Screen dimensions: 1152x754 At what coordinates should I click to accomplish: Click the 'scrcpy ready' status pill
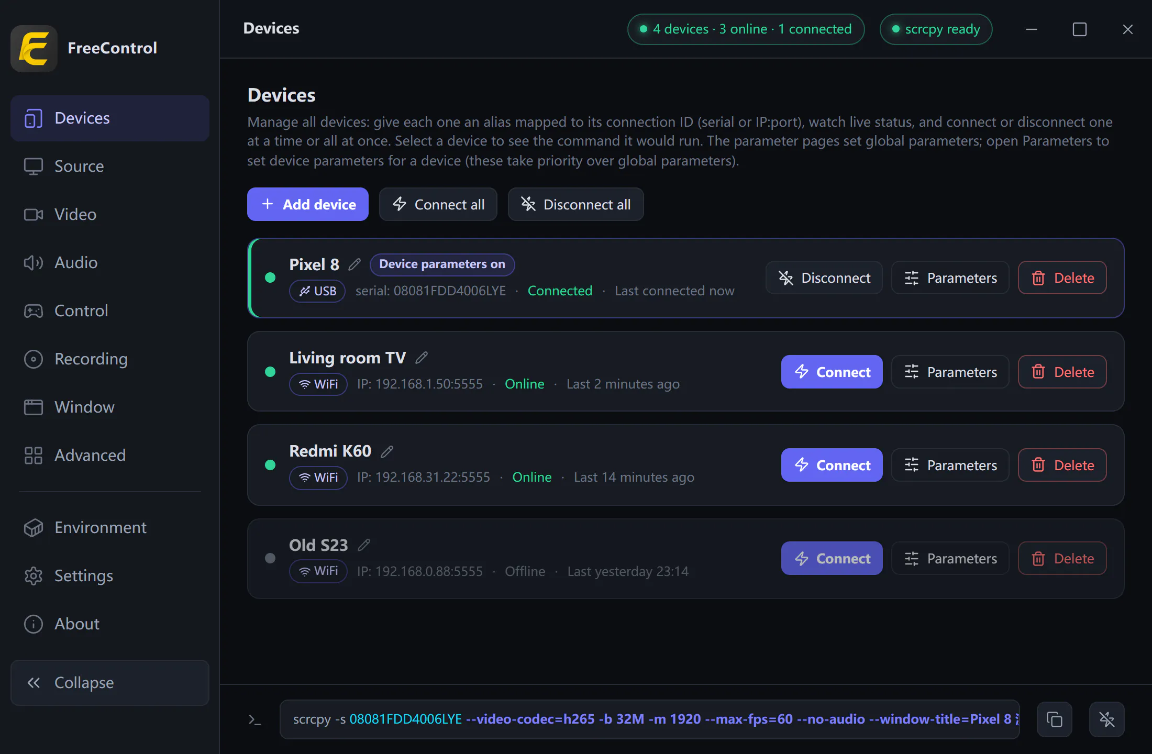[x=936, y=29]
